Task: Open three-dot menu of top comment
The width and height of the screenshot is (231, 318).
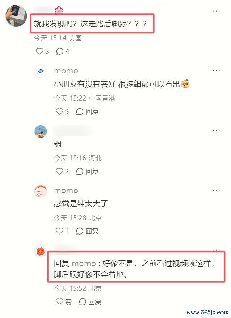Action: pos(216,11)
